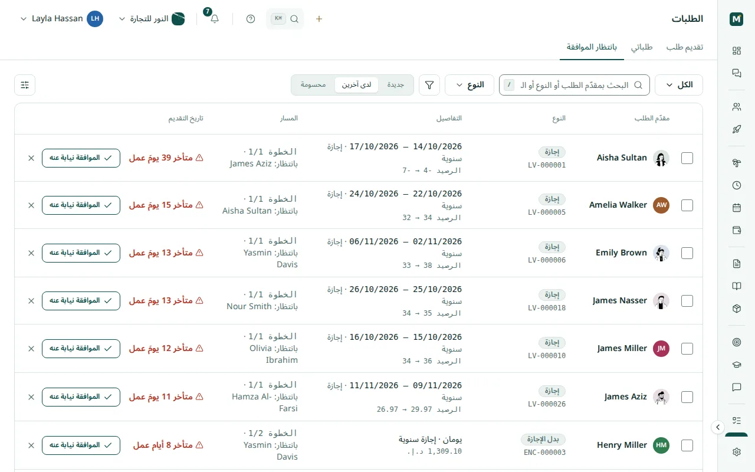The width and height of the screenshot is (755, 472).
Task: Open the document icon in sidebar
Action: click(x=736, y=264)
